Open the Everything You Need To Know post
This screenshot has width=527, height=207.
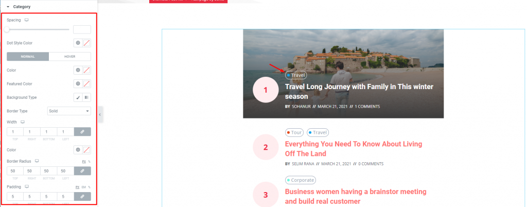tap(353, 149)
